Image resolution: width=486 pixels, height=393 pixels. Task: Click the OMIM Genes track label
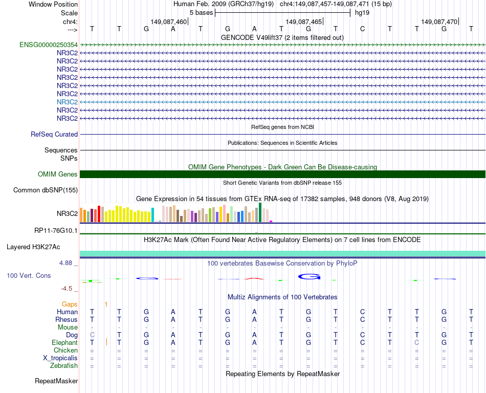(58, 174)
